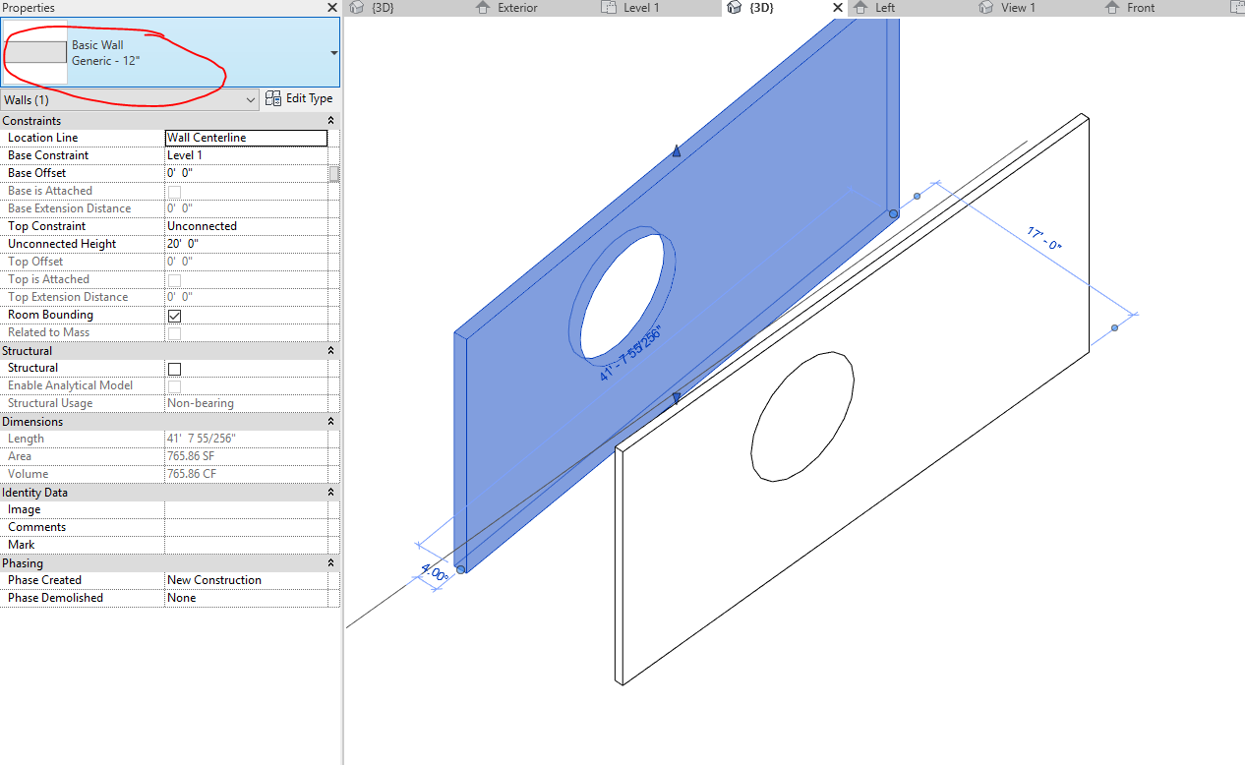Click the view cube icon on the active {3D} tab
1245x765 pixels.
735,8
